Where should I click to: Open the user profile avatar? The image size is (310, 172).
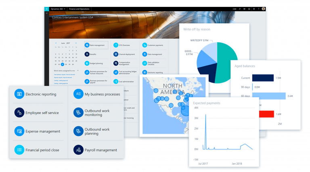point(263,9)
